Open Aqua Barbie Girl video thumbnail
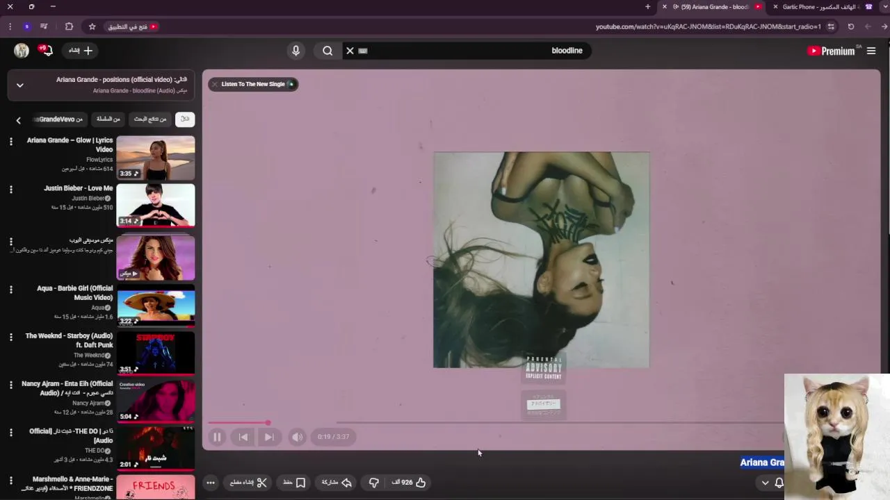The height and width of the screenshot is (500, 890). [x=156, y=306]
